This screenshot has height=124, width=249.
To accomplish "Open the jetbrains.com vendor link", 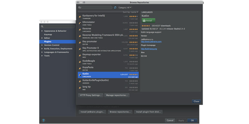I will click(x=151, y=42).
